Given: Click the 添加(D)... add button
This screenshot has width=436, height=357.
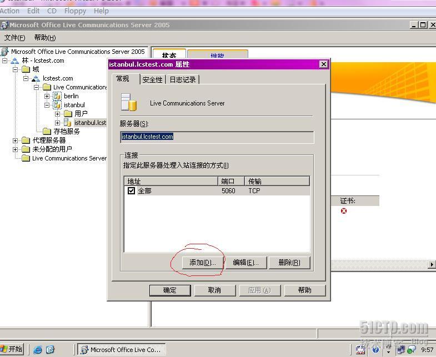Looking at the screenshot, I should click(x=203, y=263).
